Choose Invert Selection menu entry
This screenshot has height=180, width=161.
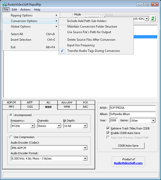(31, 40)
